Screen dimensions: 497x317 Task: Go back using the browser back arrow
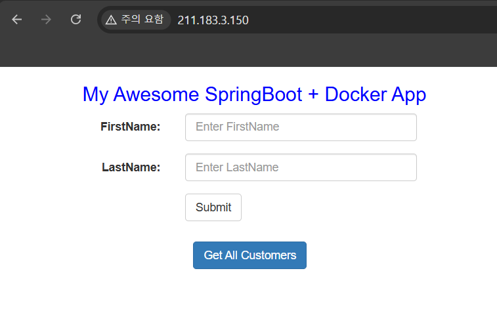(x=17, y=20)
